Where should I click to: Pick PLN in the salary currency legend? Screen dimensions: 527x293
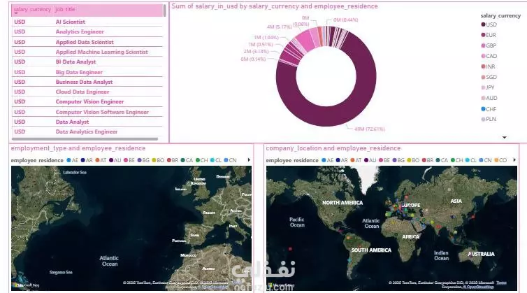(489, 119)
